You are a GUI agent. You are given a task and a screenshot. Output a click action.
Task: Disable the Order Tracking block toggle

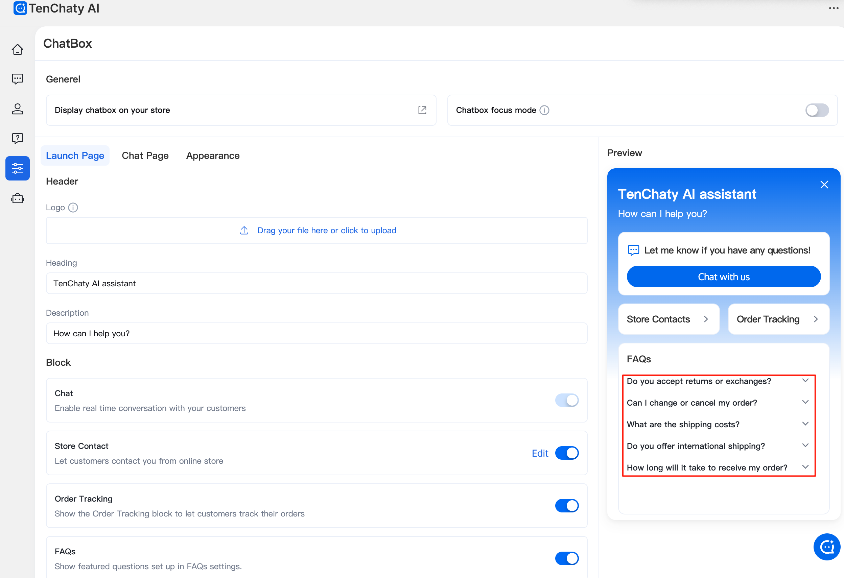pos(566,506)
